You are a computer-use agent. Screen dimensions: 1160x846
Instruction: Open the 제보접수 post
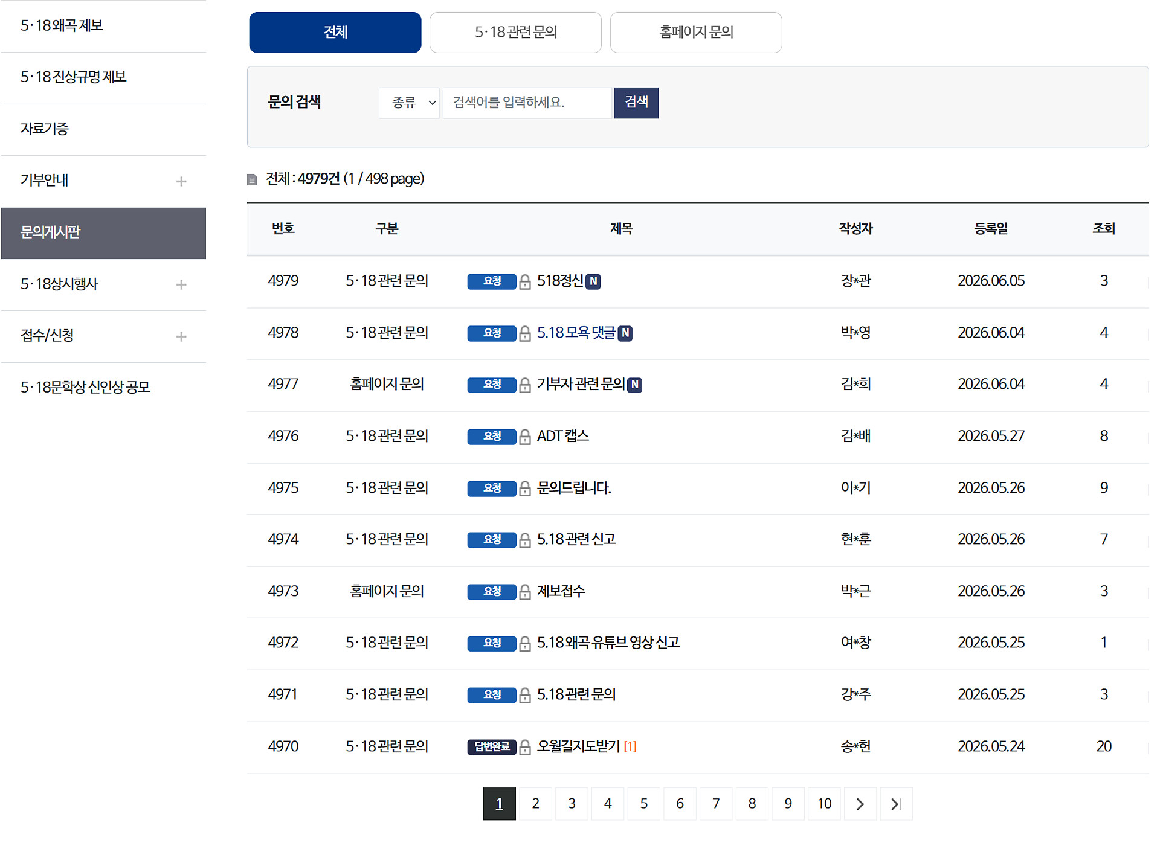561,591
